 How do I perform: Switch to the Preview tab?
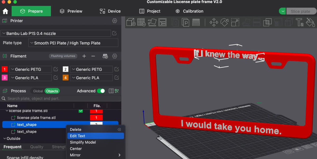tap(71, 11)
